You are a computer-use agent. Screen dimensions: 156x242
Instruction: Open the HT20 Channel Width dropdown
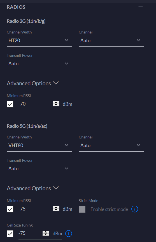39,41
